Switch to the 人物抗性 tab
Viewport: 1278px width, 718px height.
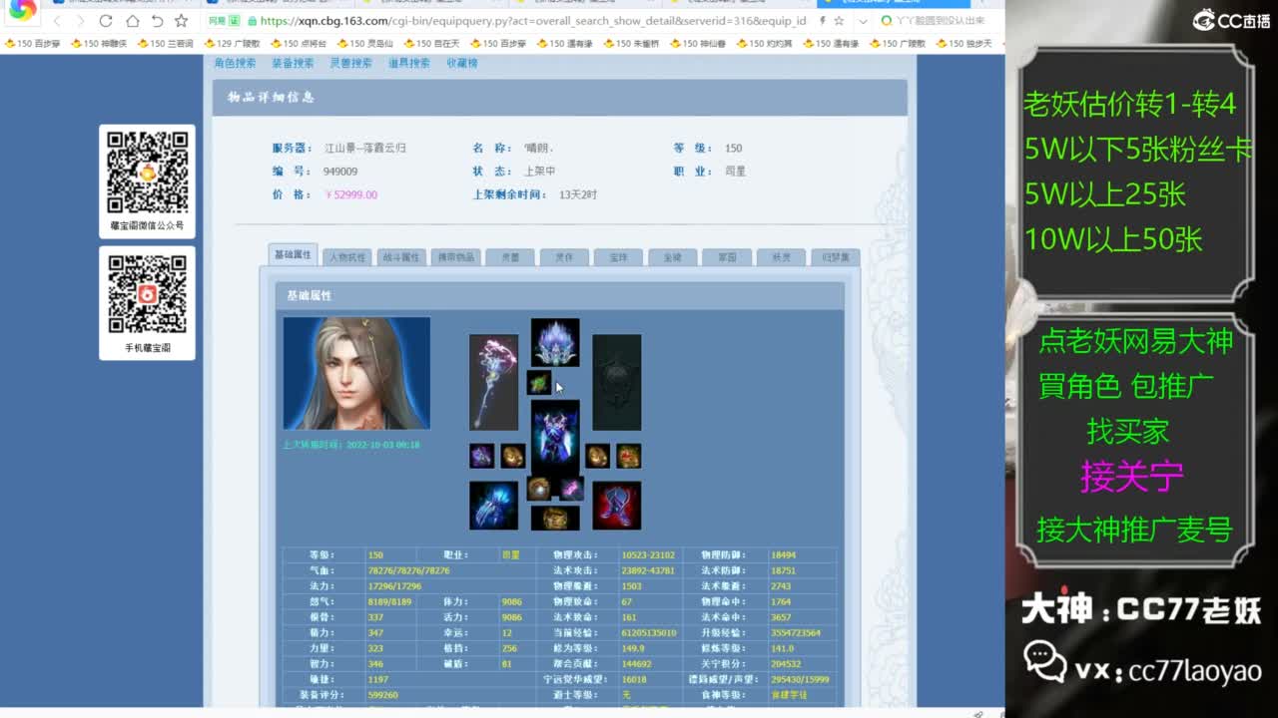coord(347,257)
